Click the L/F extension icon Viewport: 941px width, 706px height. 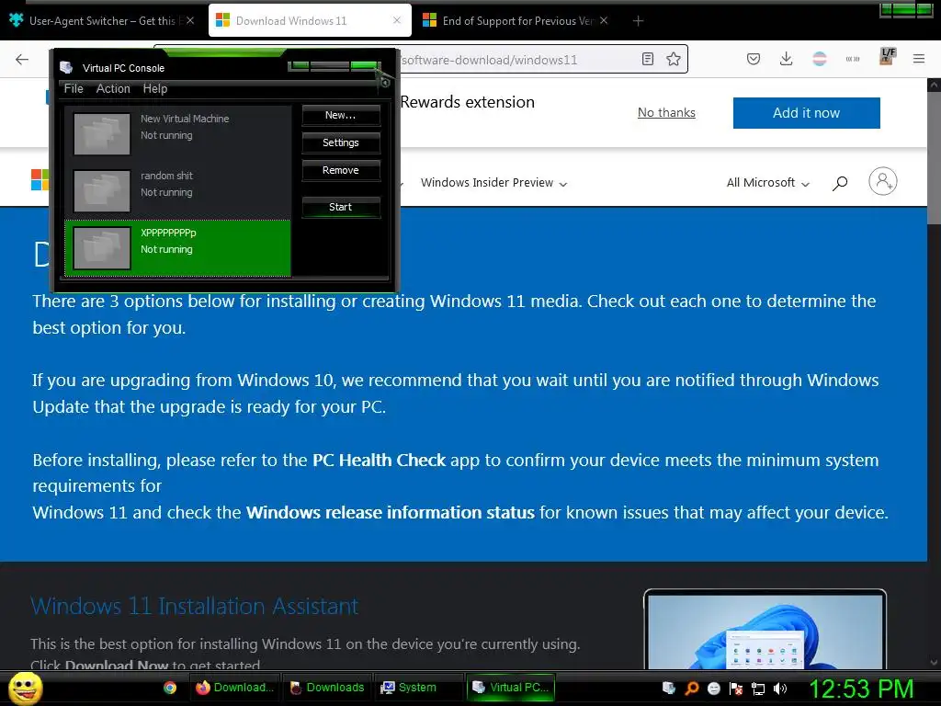pos(887,56)
